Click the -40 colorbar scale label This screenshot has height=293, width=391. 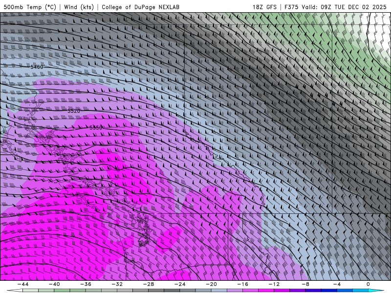click(x=54, y=284)
